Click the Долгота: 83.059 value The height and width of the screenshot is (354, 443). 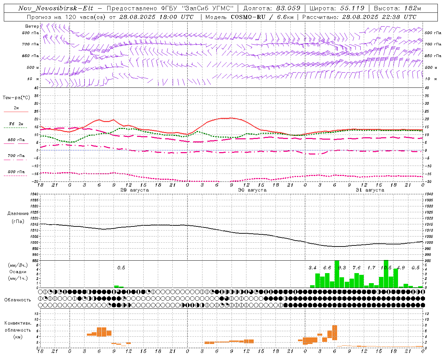(x=272, y=8)
